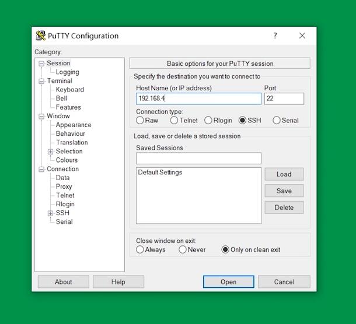Collapse the Window tree node

[41, 117]
